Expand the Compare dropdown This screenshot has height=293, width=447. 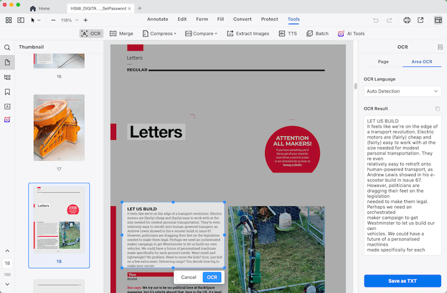point(201,33)
